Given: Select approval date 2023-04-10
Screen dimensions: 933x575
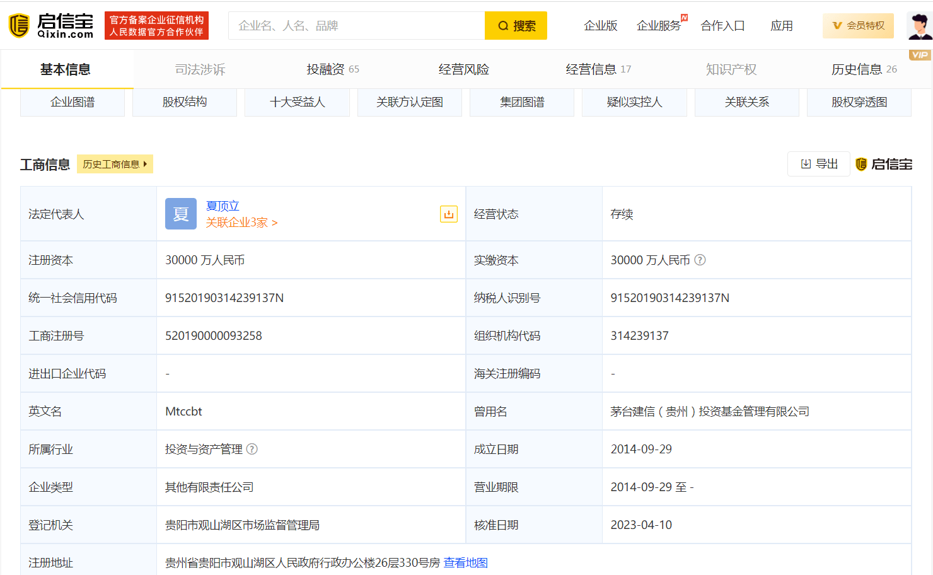Looking at the screenshot, I should (x=641, y=525).
